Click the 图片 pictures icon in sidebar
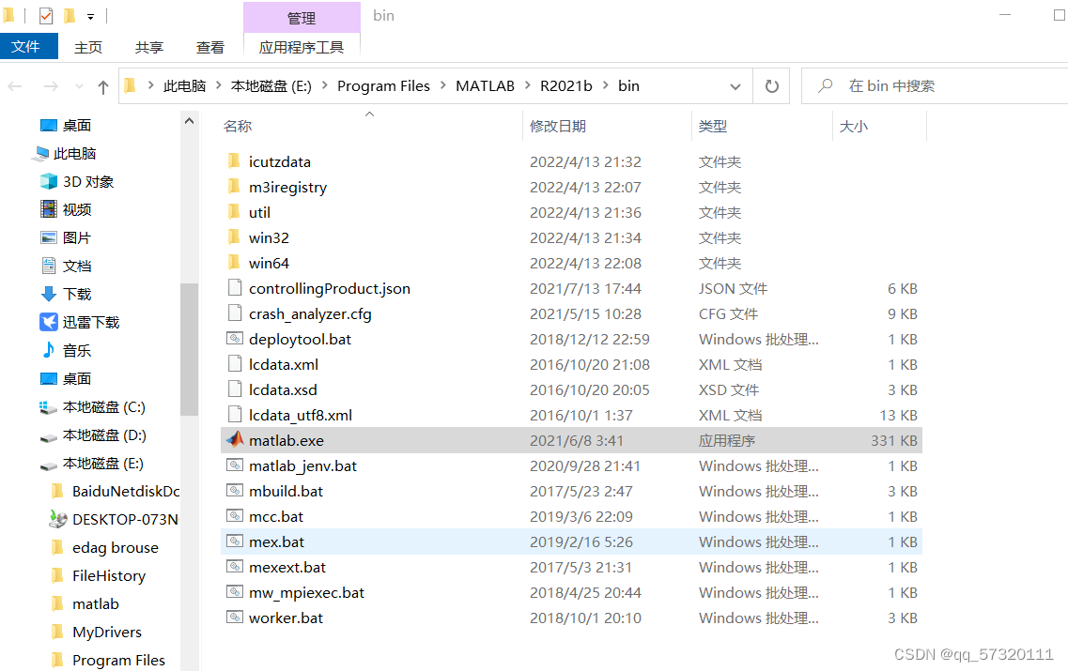 [x=48, y=237]
